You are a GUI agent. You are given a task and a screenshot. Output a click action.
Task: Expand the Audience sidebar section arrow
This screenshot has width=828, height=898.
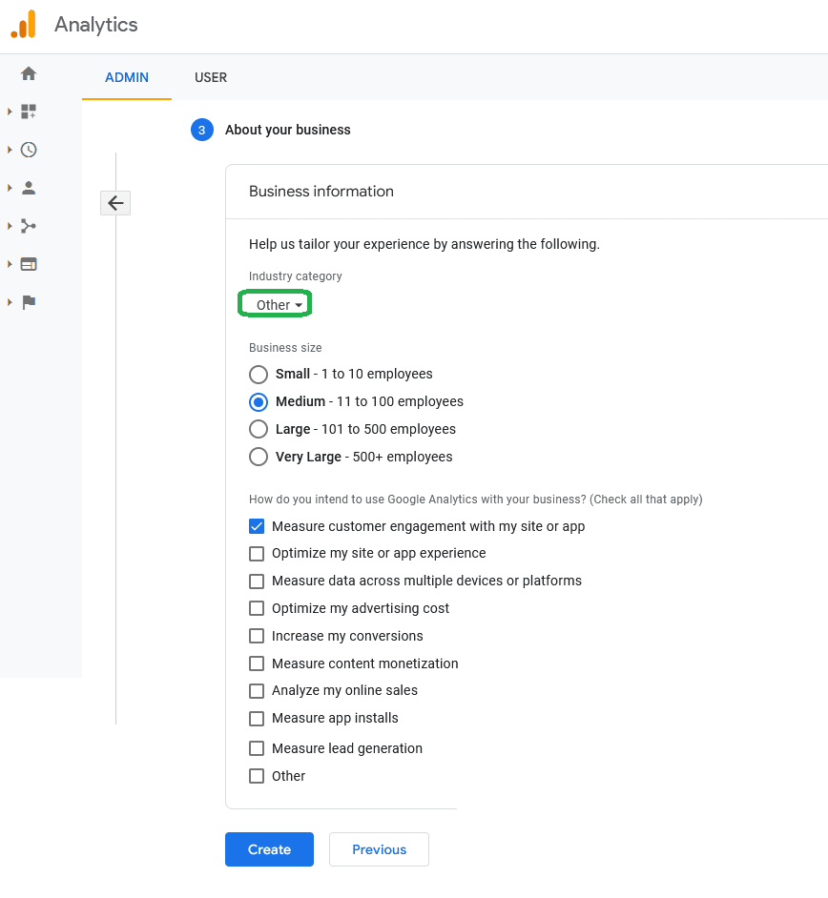pyautogui.click(x=10, y=188)
